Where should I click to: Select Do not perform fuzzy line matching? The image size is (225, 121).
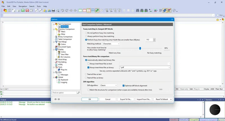[x=86, y=33]
